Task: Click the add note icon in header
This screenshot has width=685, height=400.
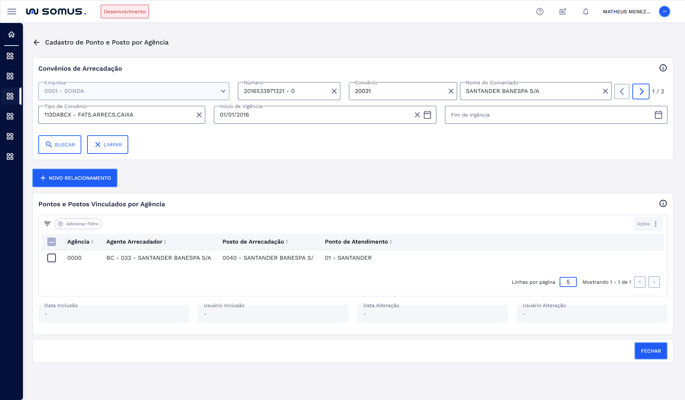Action: tap(563, 11)
